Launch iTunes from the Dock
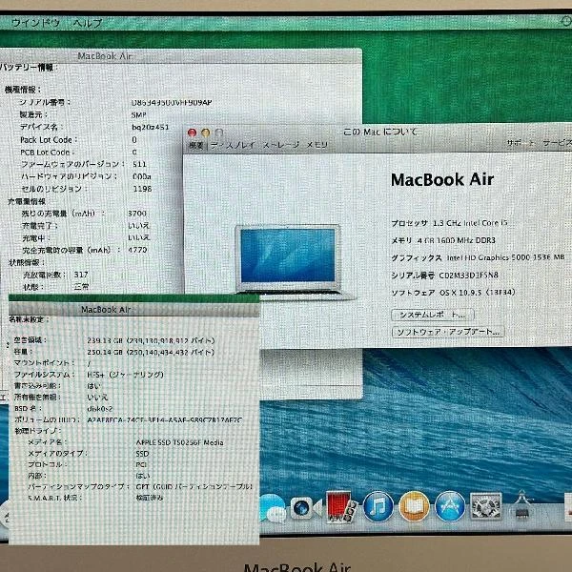 (x=378, y=507)
